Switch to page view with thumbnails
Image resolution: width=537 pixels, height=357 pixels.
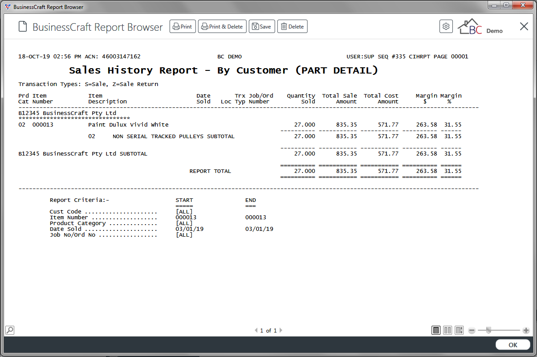pos(459,330)
